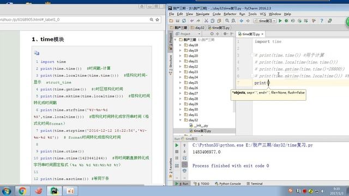349x196 pixels.
Task: Click the Up the stack trace arrow
Action: [x=184, y=145]
